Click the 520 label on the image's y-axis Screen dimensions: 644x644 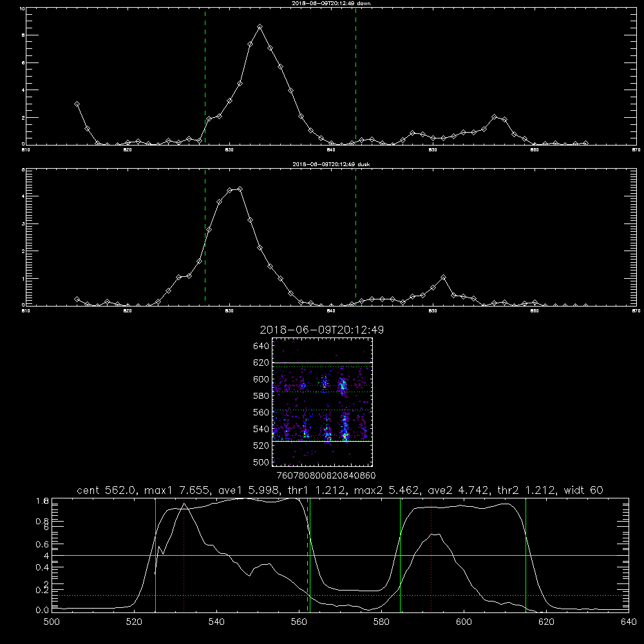(x=261, y=446)
